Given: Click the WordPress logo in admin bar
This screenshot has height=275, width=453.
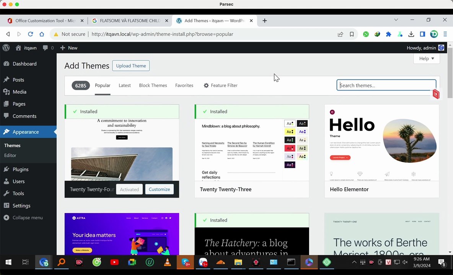Looking at the screenshot, I should 6,48.
